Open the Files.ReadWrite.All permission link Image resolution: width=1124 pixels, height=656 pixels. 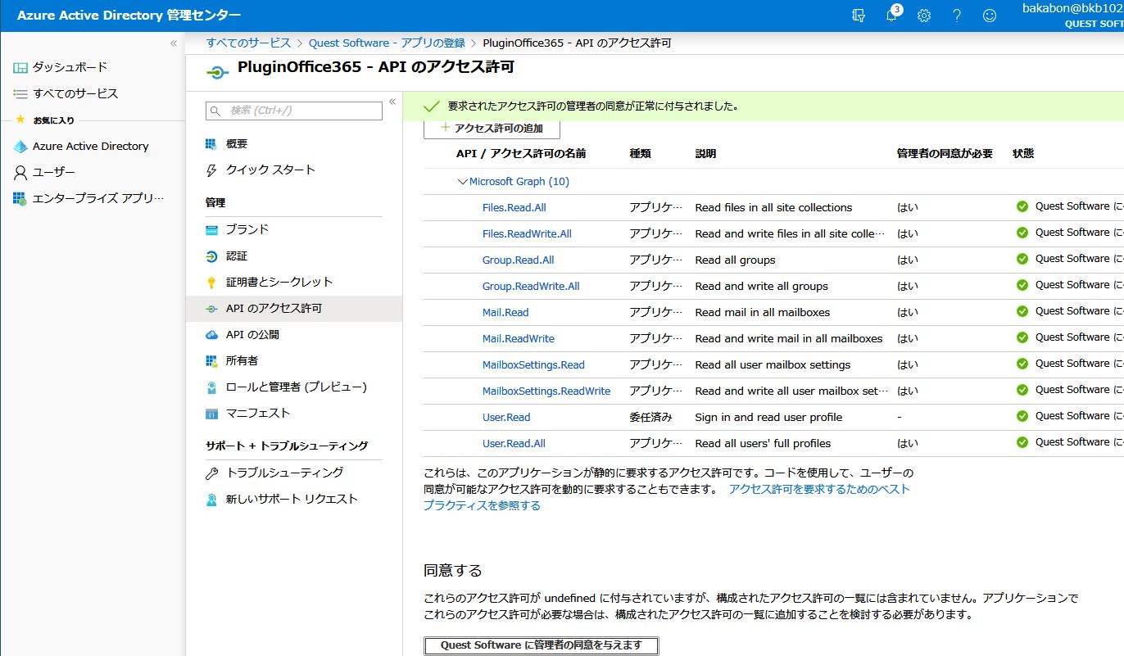click(527, 233)
